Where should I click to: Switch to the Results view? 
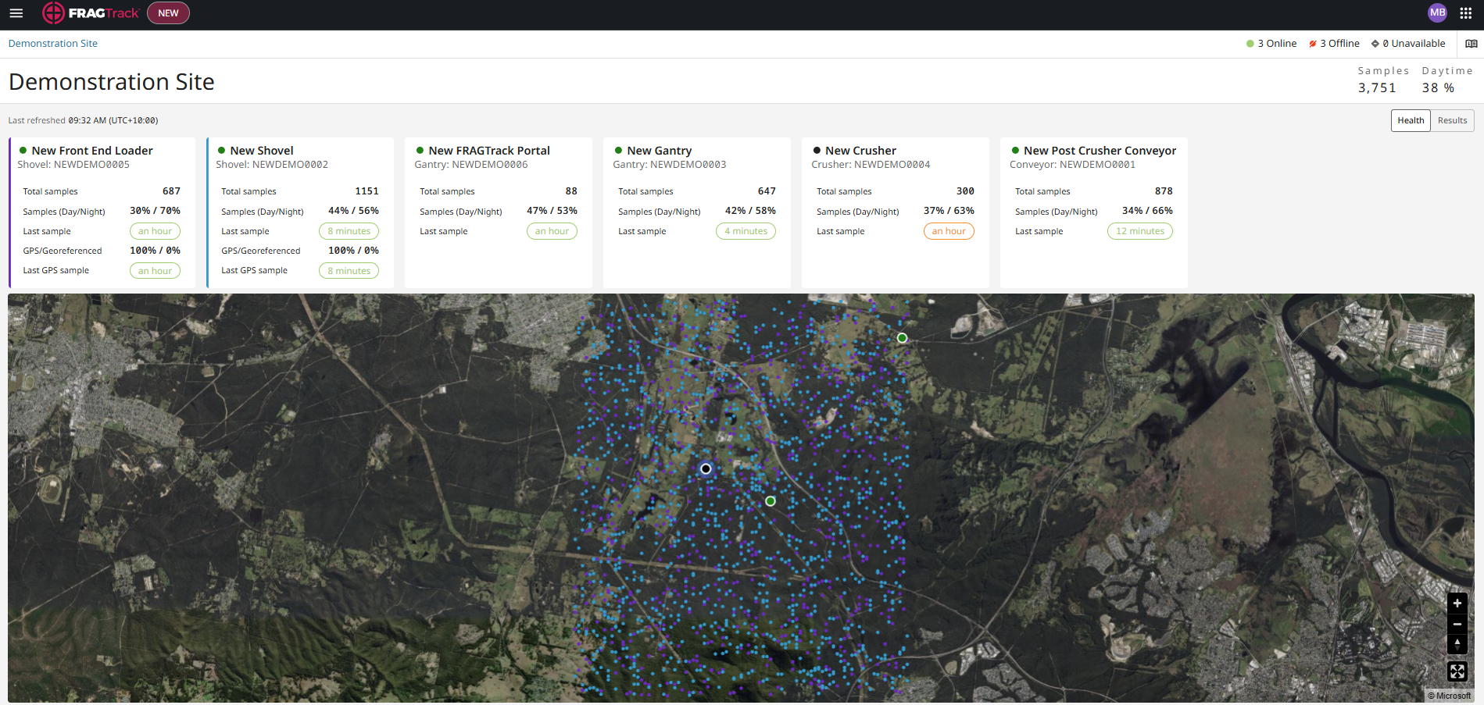click(x=1452, y=120)
